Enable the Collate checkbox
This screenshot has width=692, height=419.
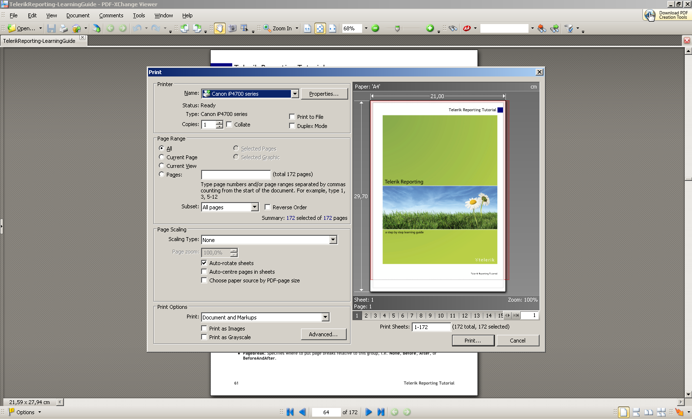(229, 125)
